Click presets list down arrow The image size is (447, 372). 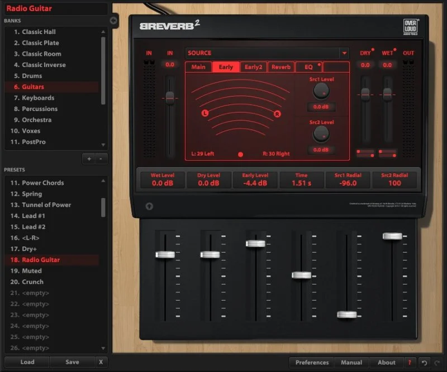(103, 348)
